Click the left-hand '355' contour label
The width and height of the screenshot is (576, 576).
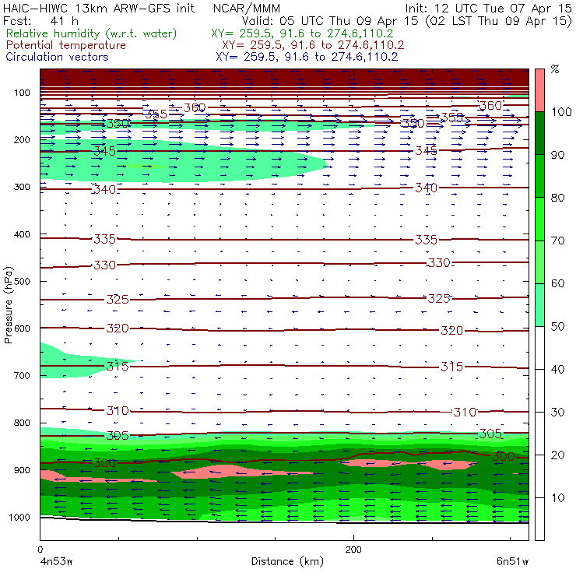pos(156,114)
